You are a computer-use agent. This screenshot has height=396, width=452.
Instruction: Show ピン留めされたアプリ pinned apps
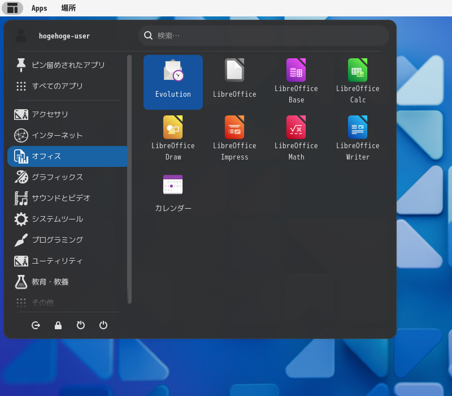(67, 65)
